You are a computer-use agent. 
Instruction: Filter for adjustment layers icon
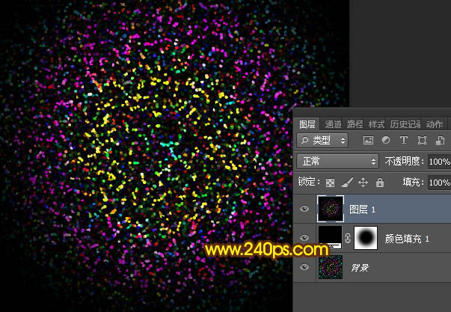386,140
